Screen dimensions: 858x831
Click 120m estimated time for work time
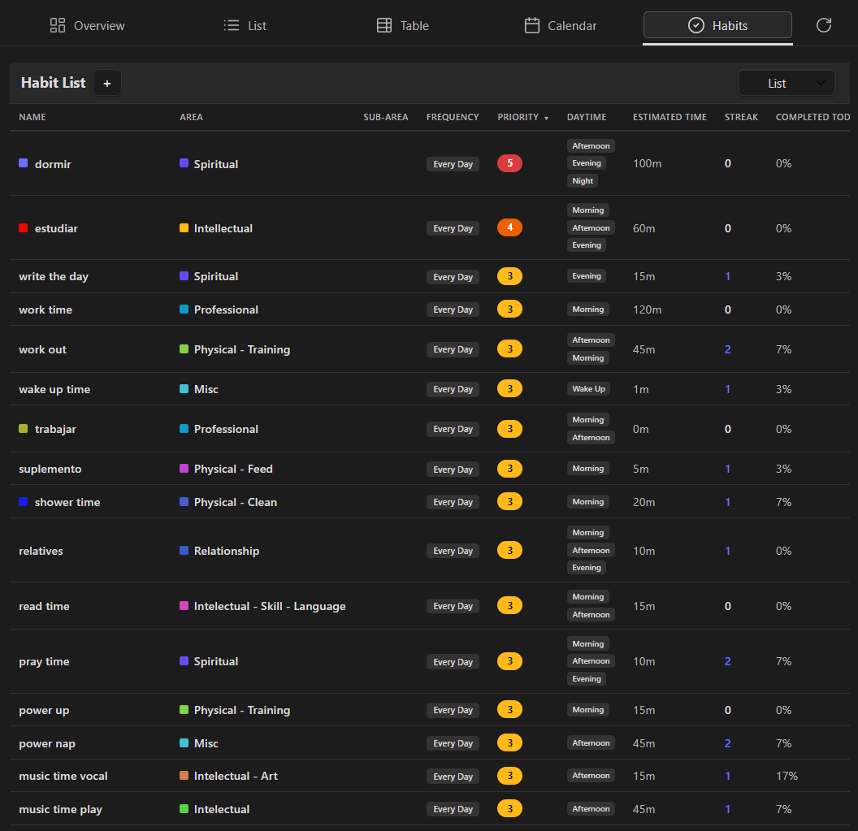(648, 309)
